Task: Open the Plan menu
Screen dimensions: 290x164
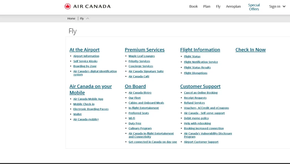Action: pyautogui.click(x=207, y=6)
